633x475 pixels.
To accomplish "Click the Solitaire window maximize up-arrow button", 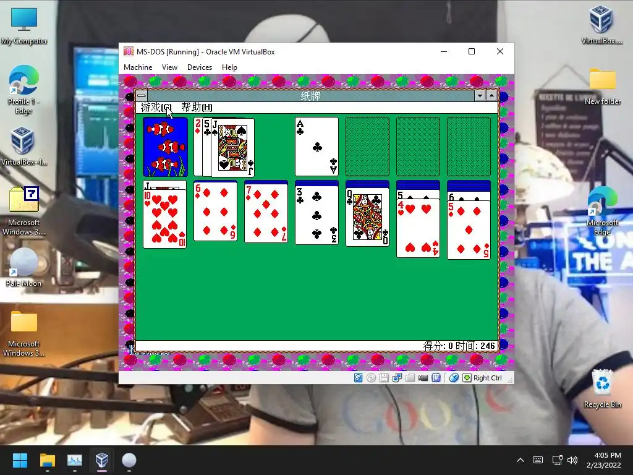I will (x=491, y=96).
